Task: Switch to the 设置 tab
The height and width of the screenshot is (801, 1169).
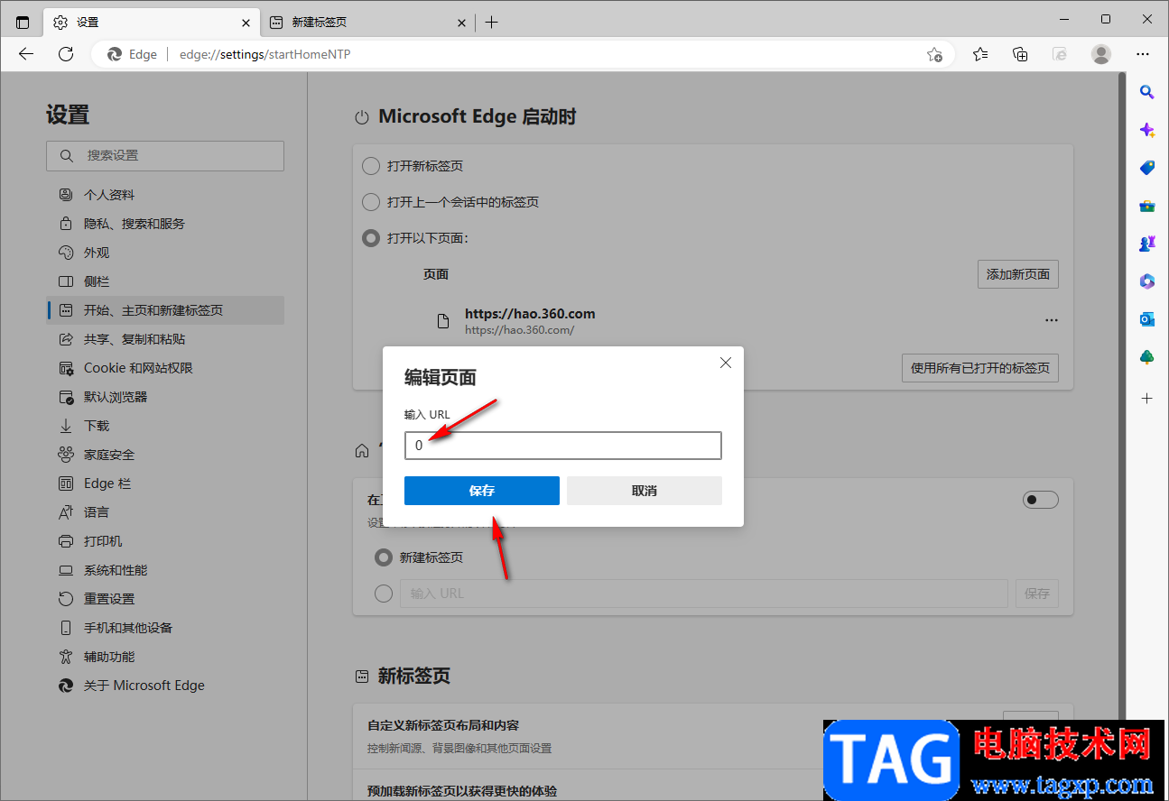Action: tap(152, 23)
